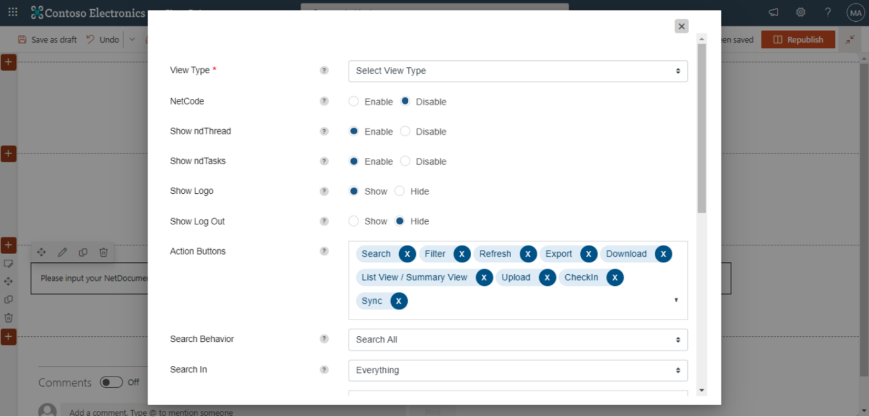Toggle the Comments switch on
Screen dimensions: 869x417
(x=111, y=382)
